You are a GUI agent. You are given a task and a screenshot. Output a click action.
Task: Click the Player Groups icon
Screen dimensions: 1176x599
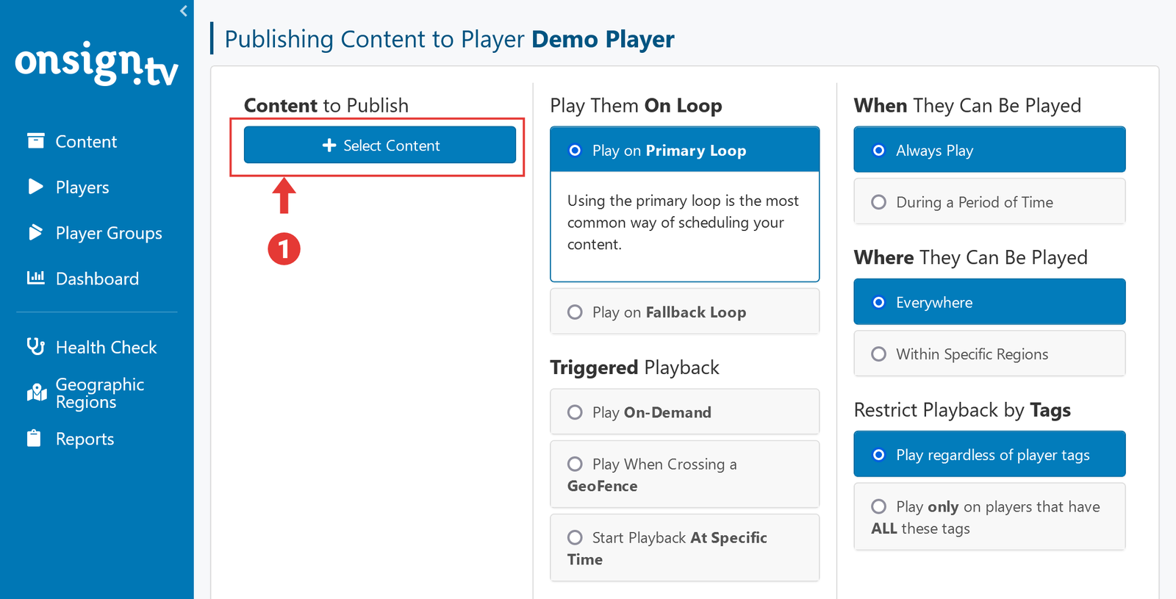35,233
